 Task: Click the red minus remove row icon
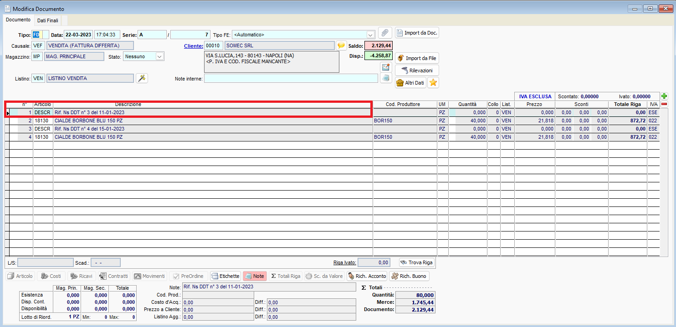(x=664, y=104)
